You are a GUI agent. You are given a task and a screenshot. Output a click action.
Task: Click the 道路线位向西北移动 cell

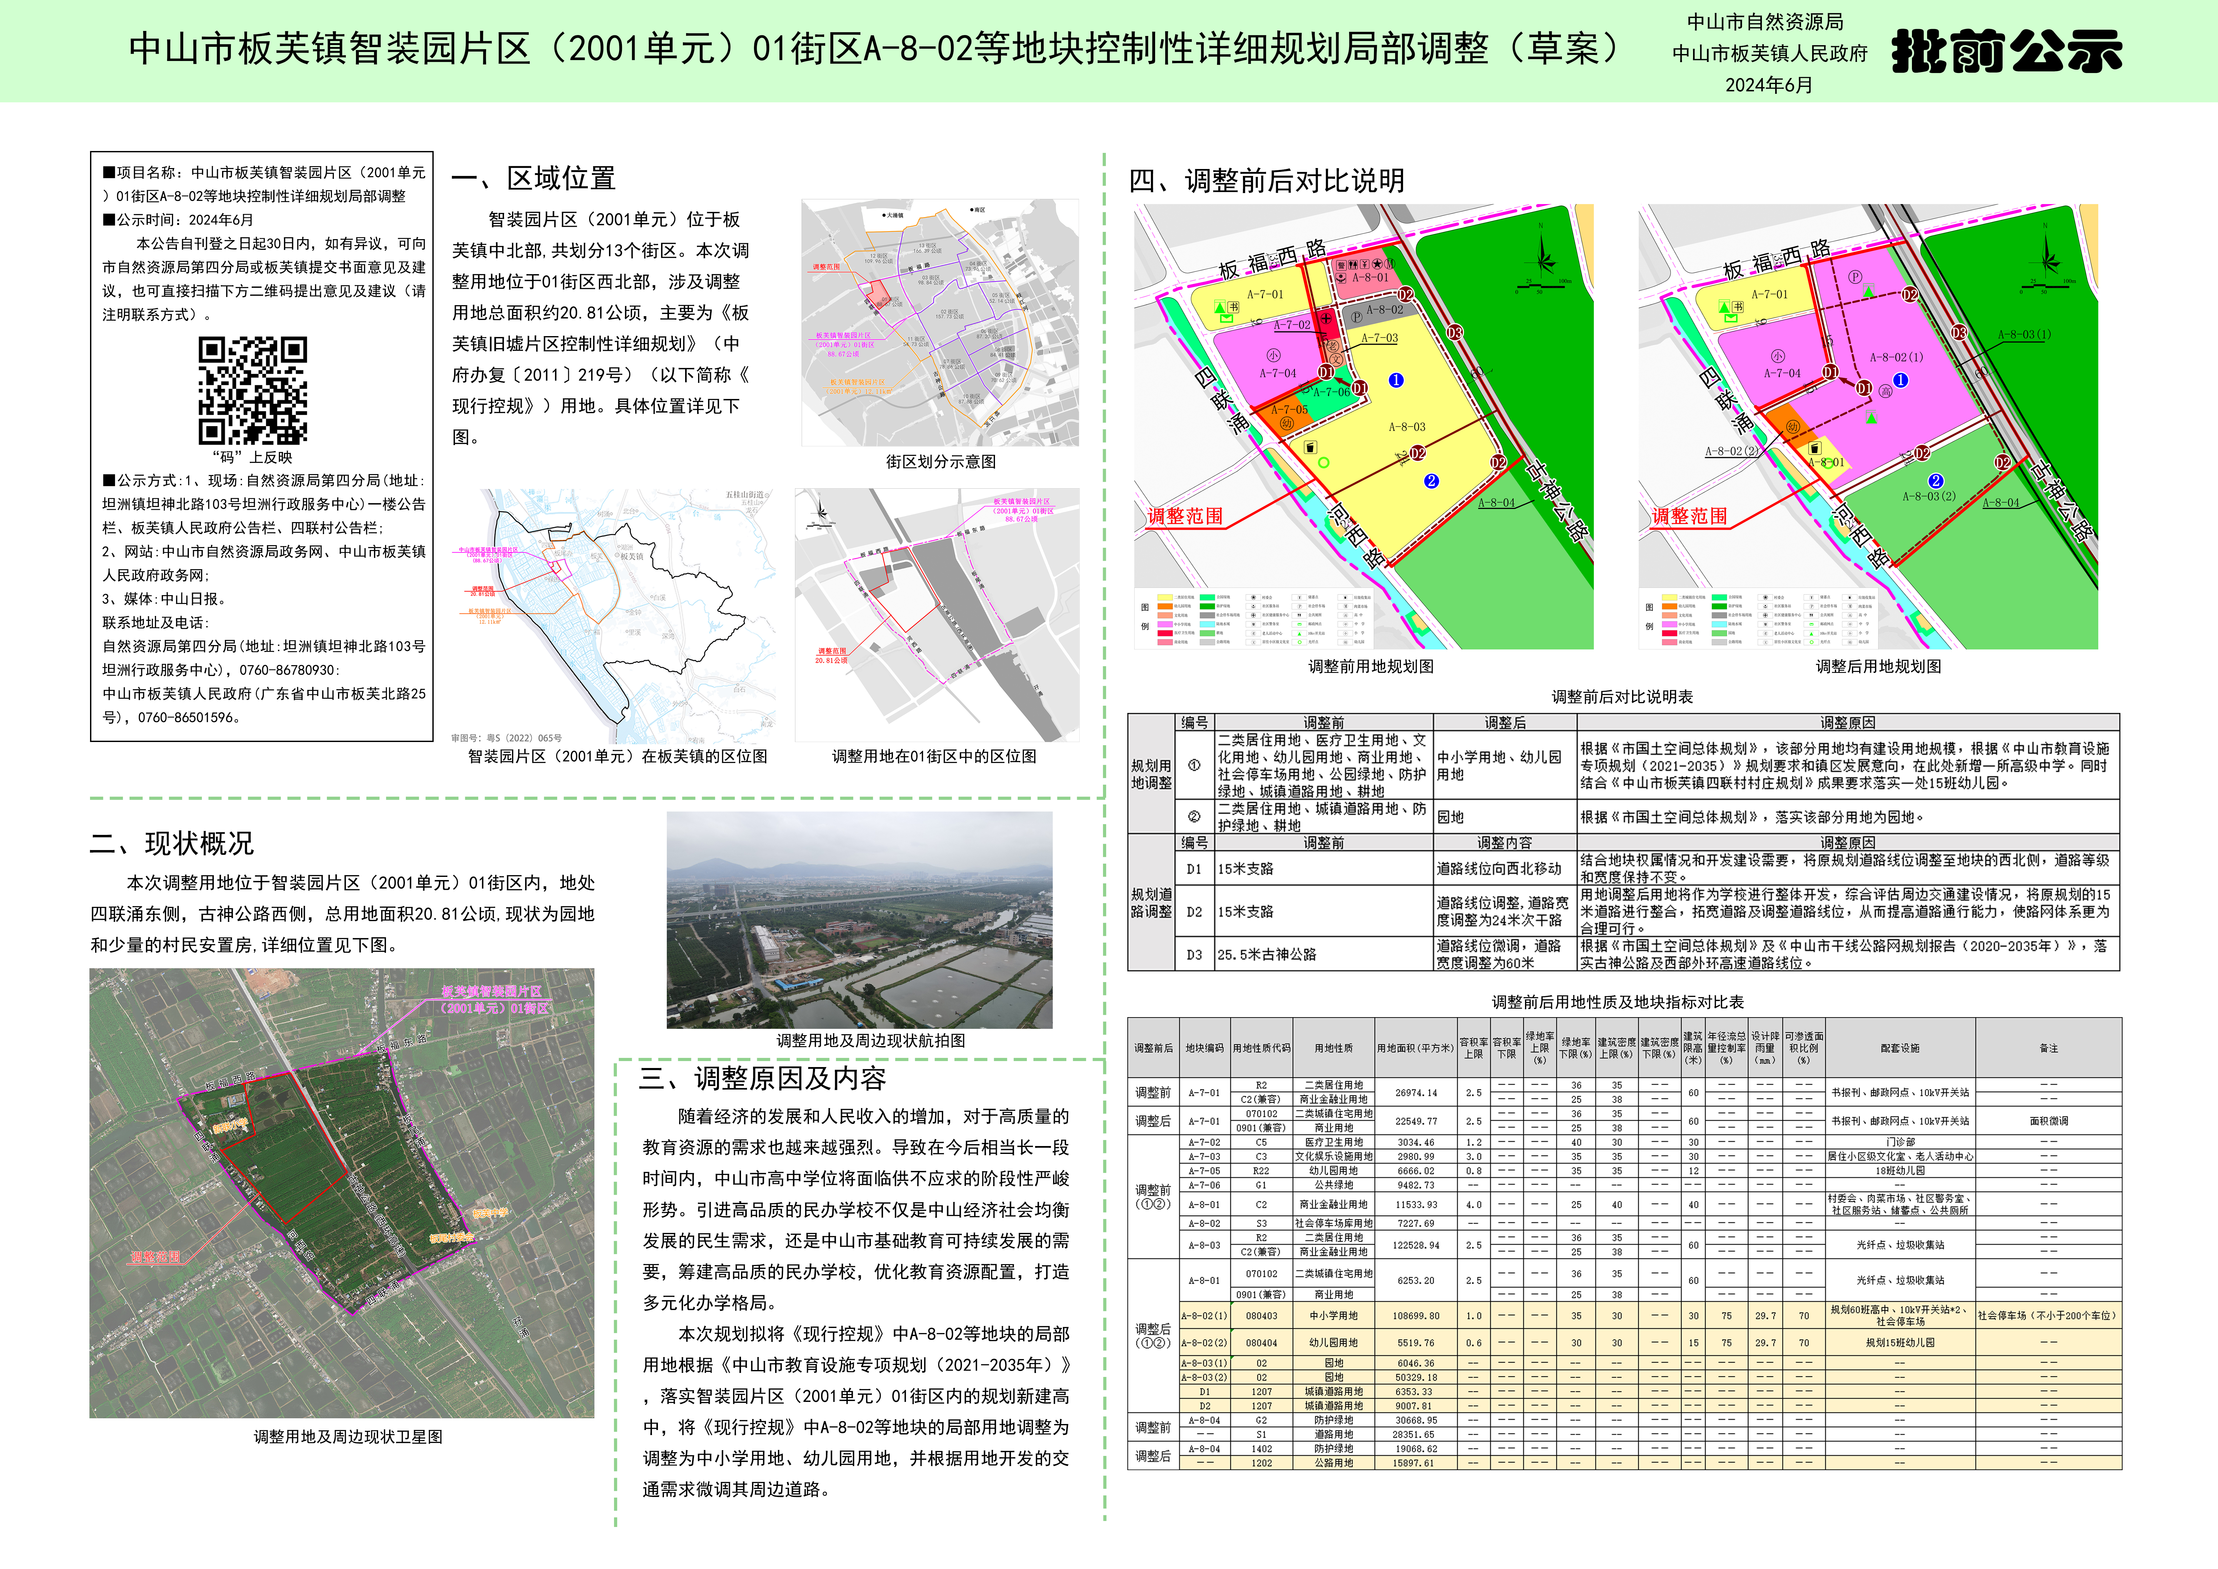click(1505, 869)
